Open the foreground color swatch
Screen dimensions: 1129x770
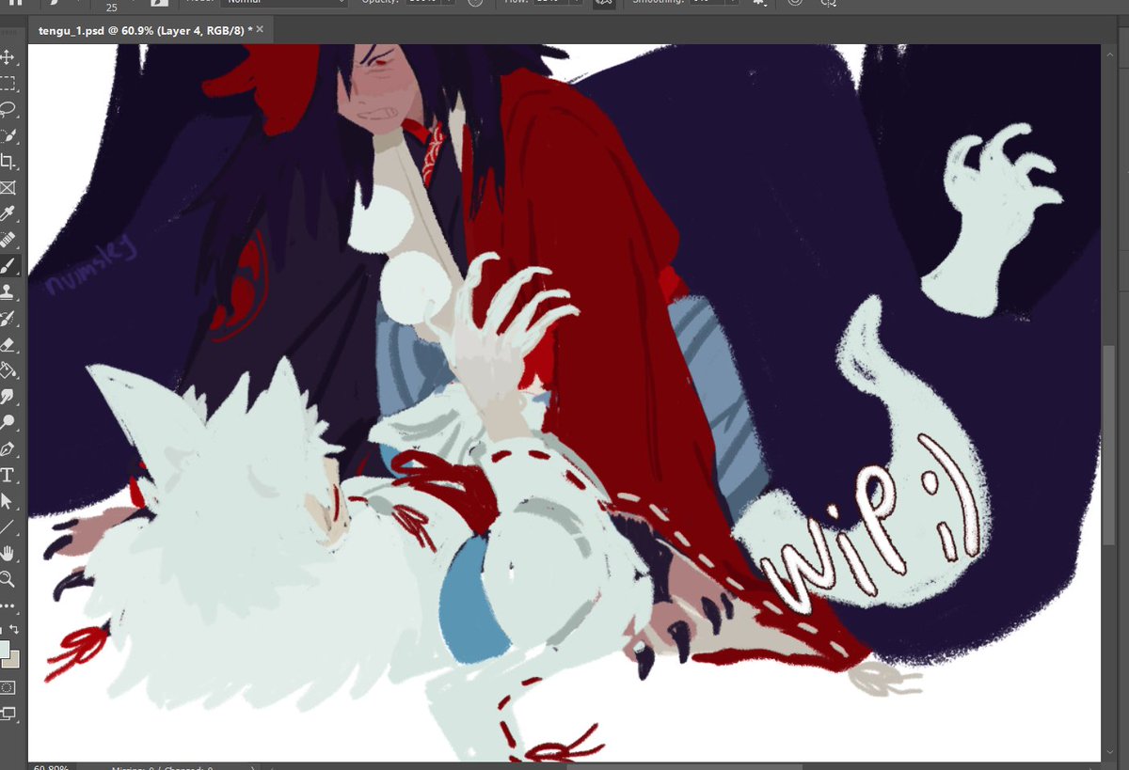pos(5,649)
